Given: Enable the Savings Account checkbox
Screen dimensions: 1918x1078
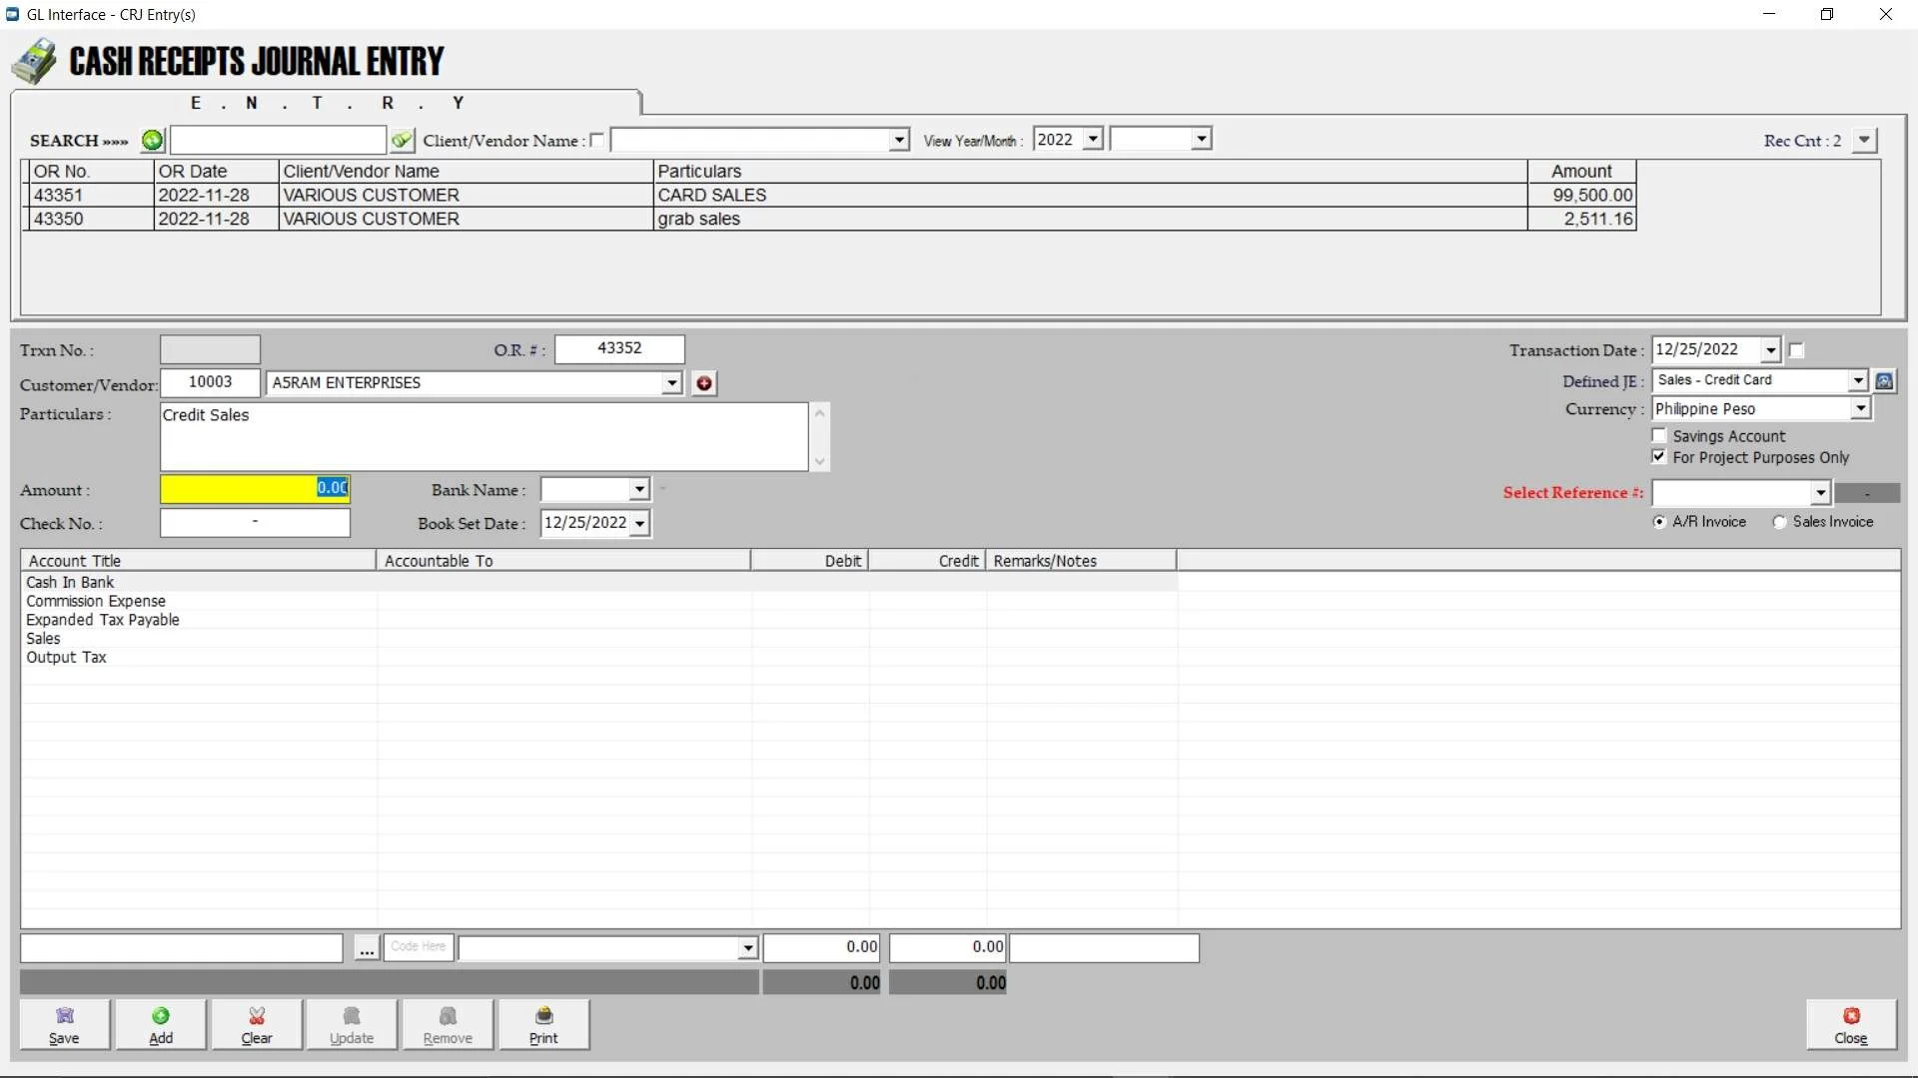Looking at the screenshot, I should click(x=1659, y=436).
